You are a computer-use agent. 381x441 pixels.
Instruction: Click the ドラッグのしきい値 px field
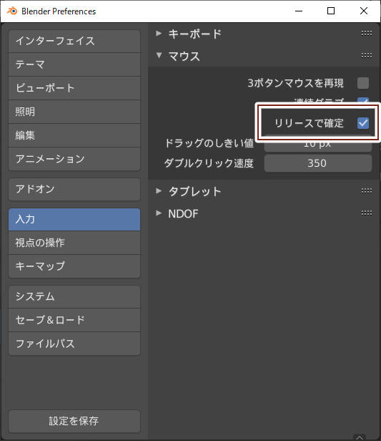pos(318,145)
